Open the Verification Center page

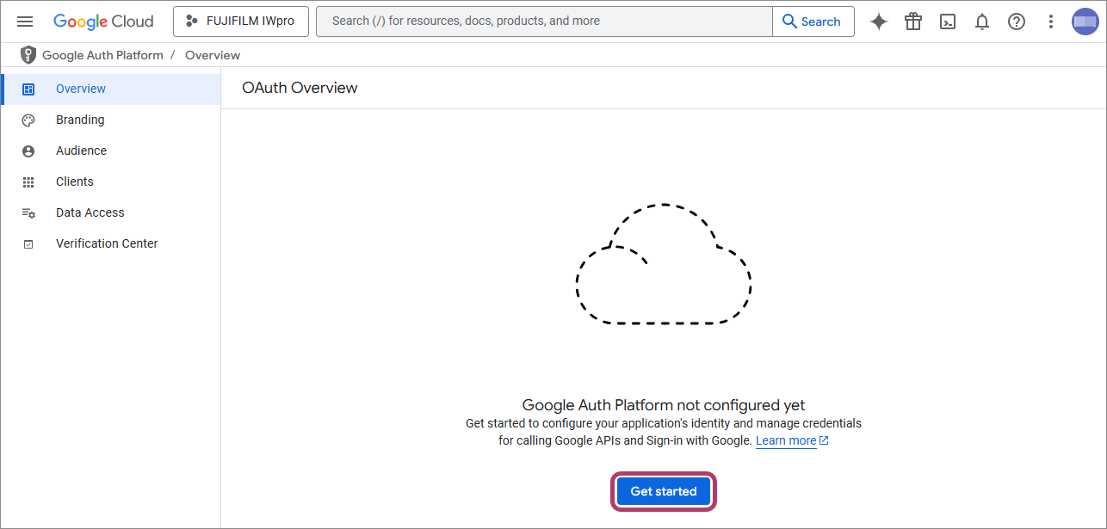(x=107, y=243)
